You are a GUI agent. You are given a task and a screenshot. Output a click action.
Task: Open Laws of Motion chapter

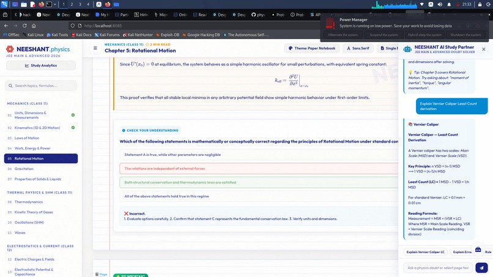(41, 138)
